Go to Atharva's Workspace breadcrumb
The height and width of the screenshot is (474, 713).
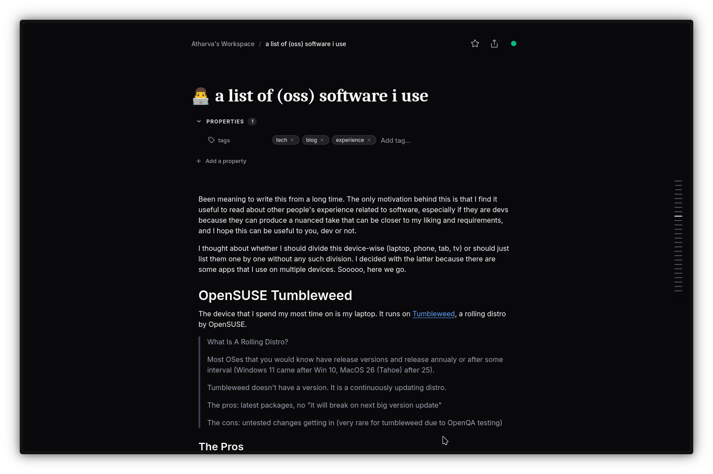(223, 44)
